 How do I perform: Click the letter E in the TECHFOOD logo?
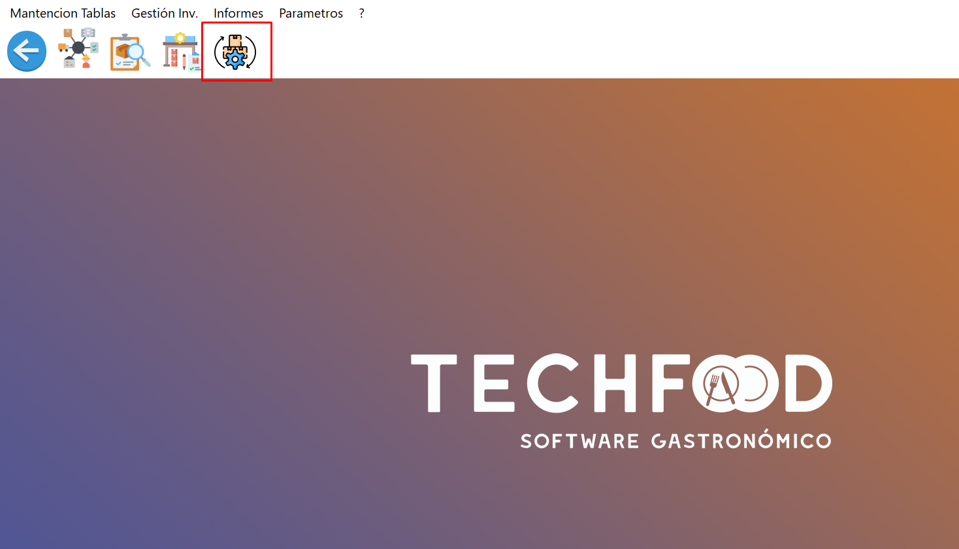[x=494, y=383]
